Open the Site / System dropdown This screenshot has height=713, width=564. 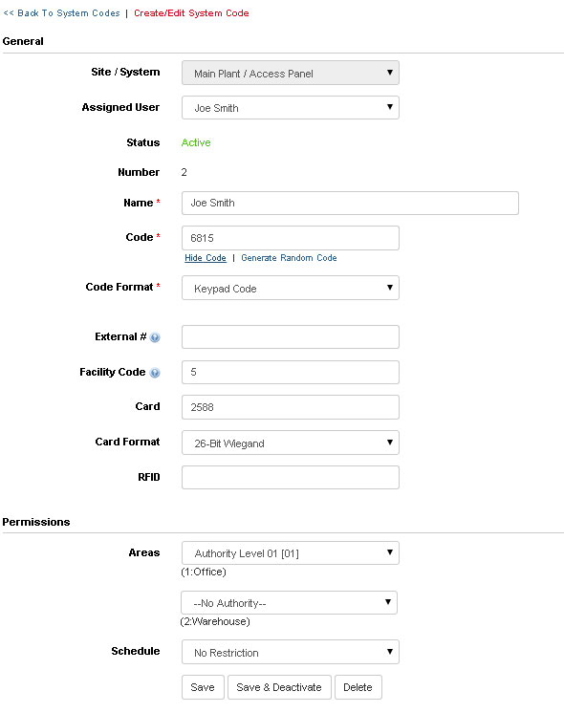(x=291, y=73)
